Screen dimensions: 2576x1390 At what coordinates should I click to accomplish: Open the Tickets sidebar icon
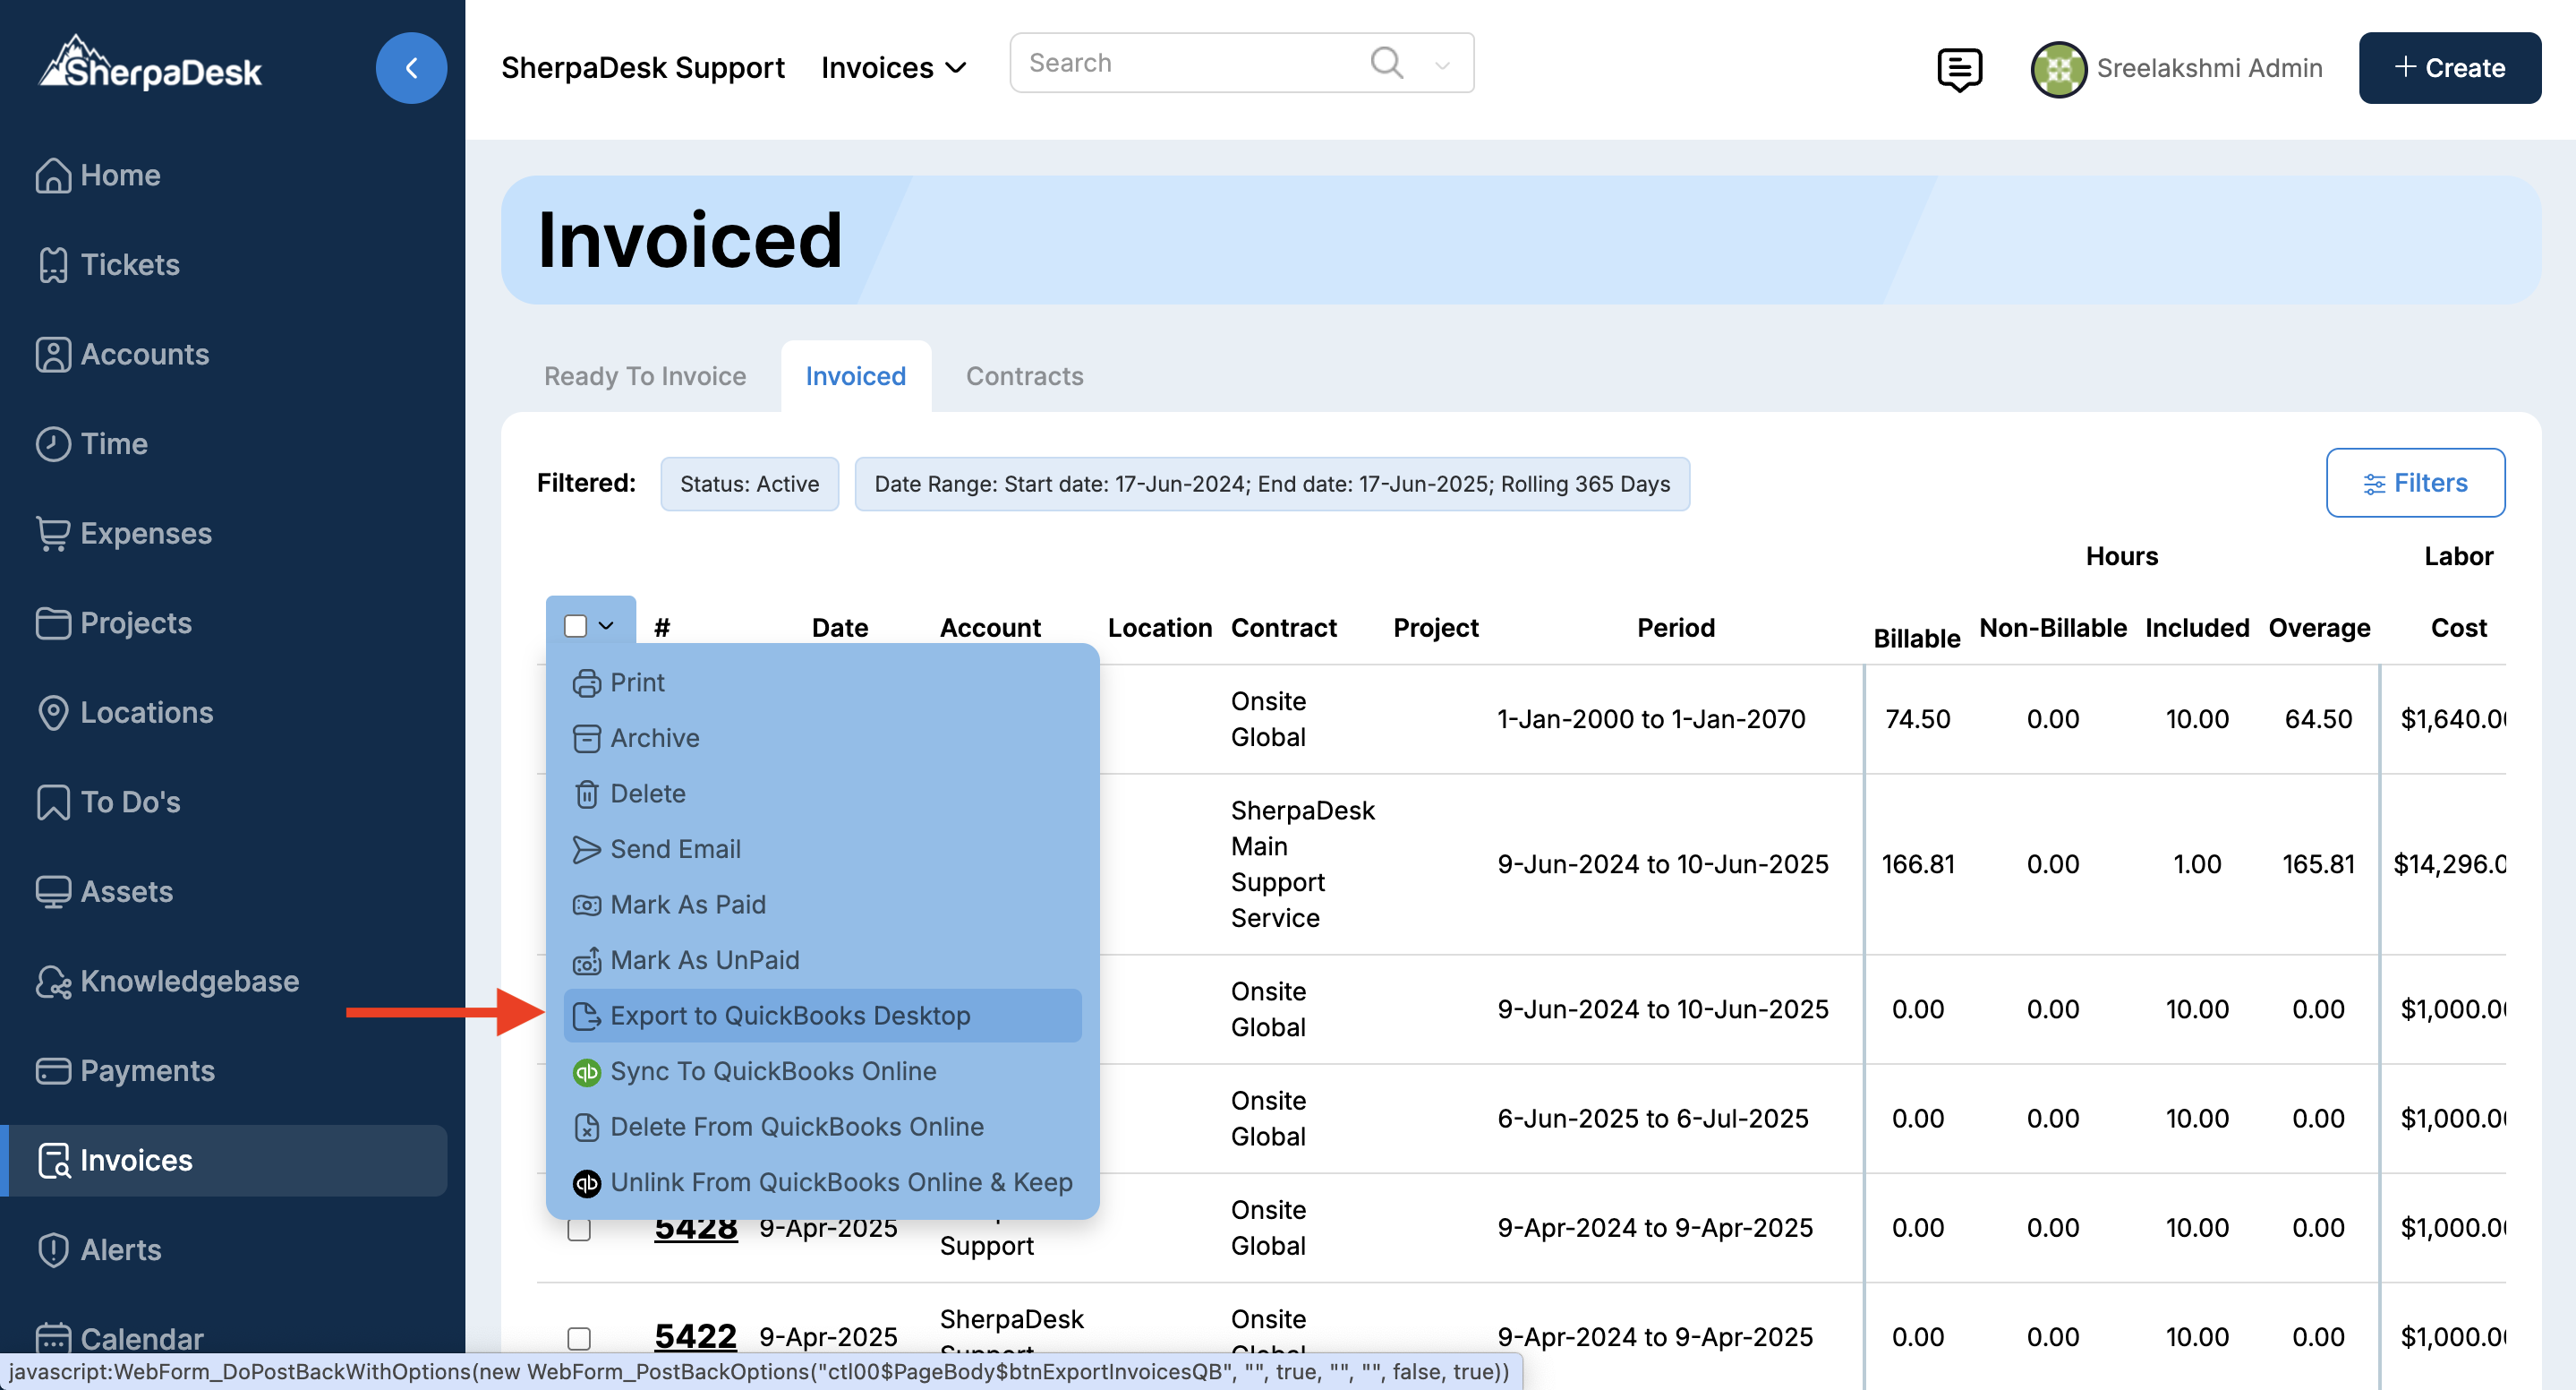click(x=53, y=265)
